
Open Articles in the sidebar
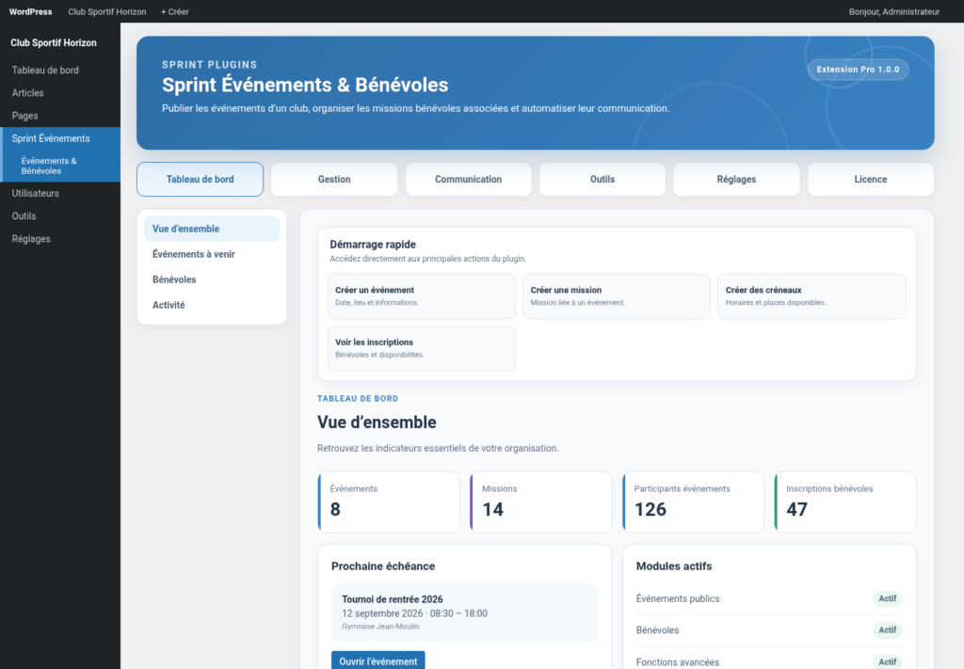coord(60,93)
